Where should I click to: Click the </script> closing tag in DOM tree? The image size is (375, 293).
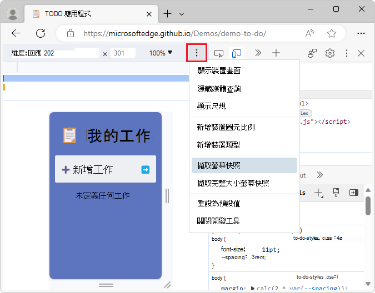334,122
